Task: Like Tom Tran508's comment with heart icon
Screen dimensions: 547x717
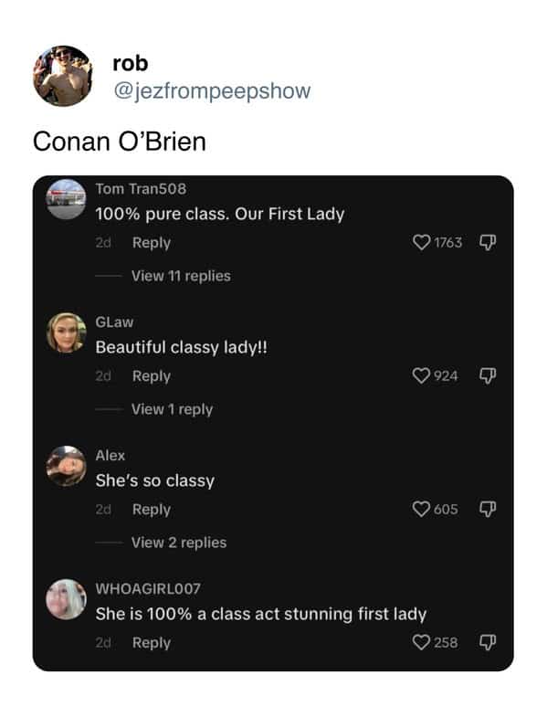Action: coord(421,242)
